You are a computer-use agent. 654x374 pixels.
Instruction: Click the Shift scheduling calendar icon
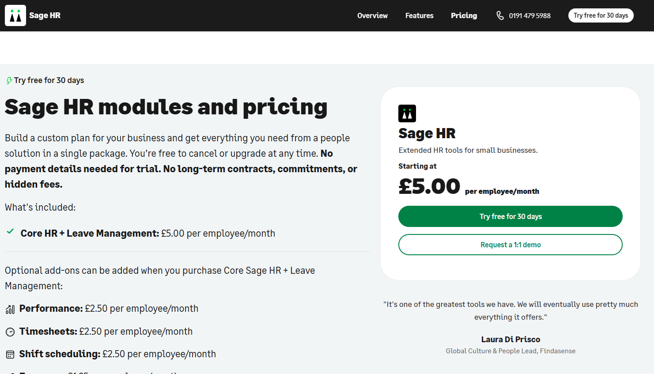coord(10,354)
